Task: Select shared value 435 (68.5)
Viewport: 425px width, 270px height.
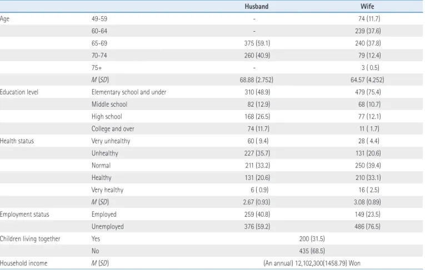Action: 312,251
